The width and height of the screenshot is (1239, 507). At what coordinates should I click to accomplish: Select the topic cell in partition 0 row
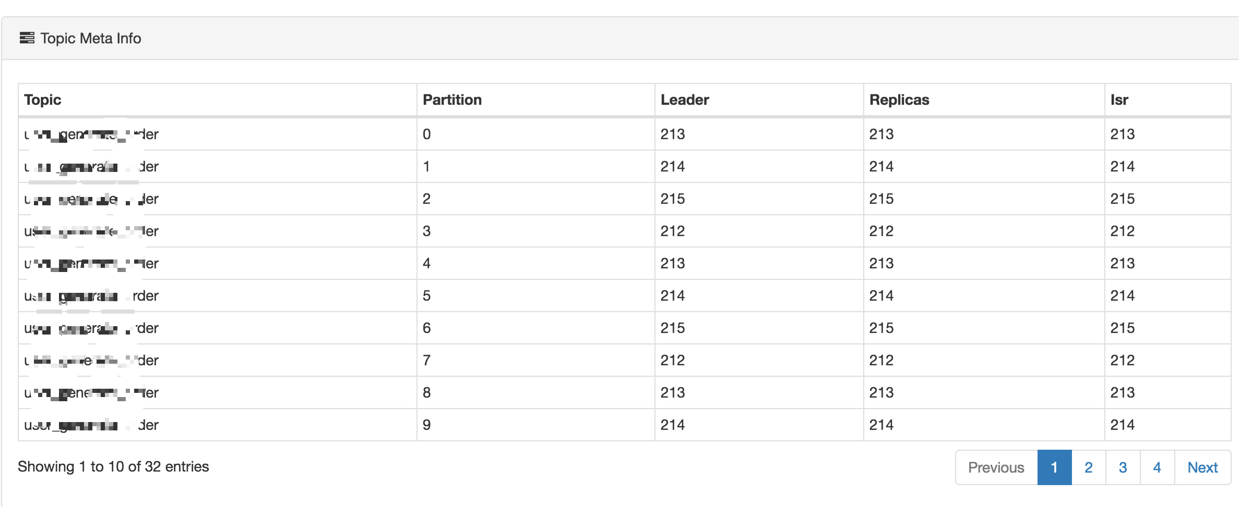(218, 134)
